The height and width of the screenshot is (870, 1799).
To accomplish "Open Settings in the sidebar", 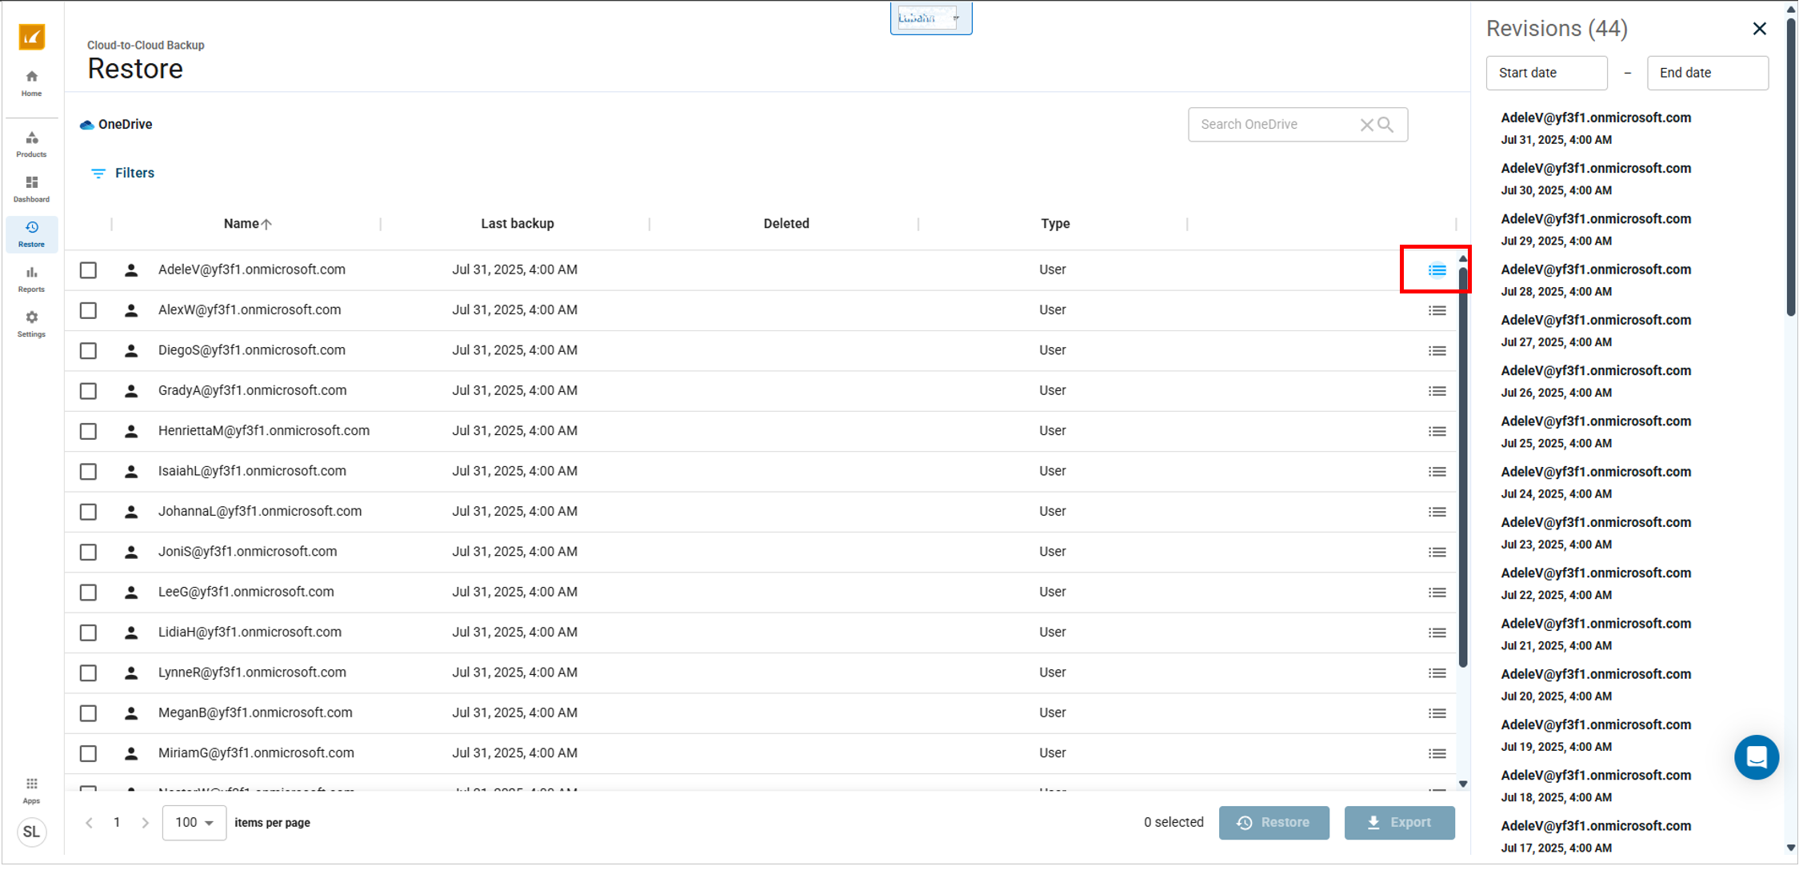I will point(32,324).
